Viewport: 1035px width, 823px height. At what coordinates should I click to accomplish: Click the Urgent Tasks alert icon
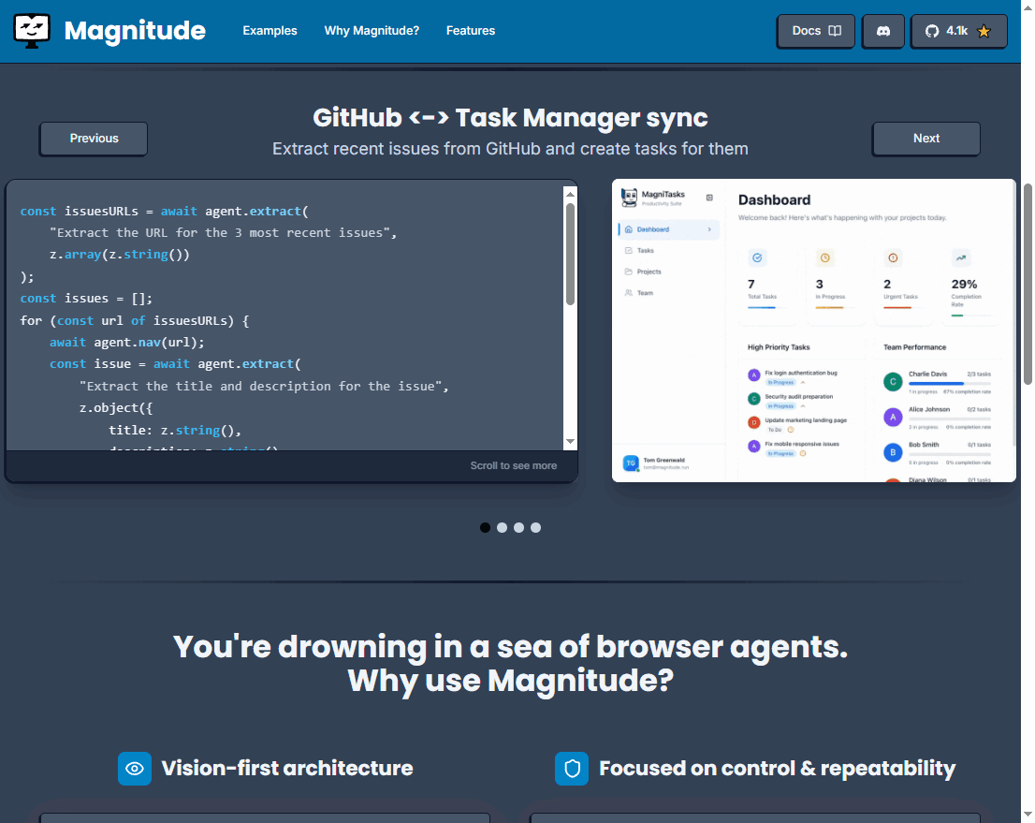point(893,257)
